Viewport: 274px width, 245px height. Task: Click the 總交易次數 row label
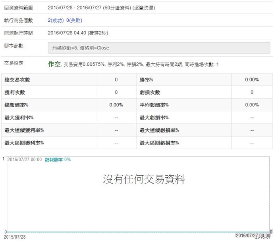[x=17, y=80]
